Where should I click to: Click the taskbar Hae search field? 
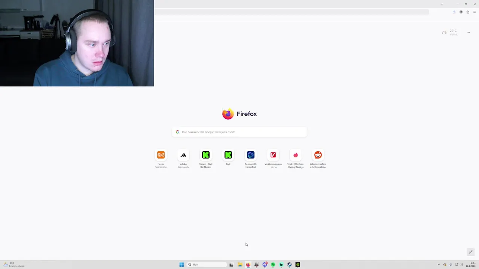(207, 265)
